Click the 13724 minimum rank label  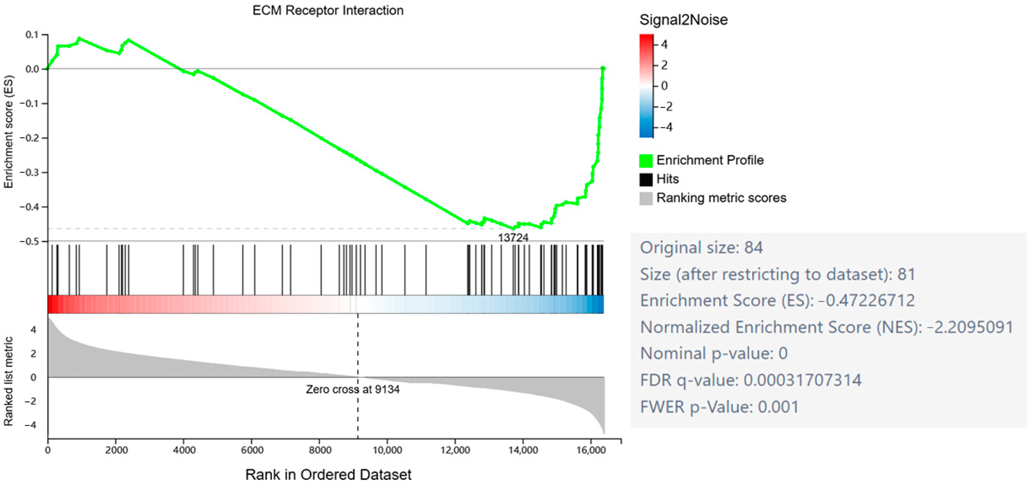[x=513, y=238]
